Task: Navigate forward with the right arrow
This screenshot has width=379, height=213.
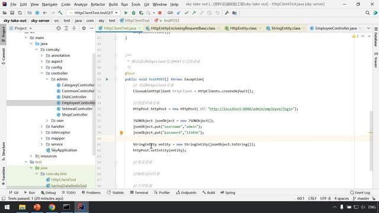Action: 53,13
